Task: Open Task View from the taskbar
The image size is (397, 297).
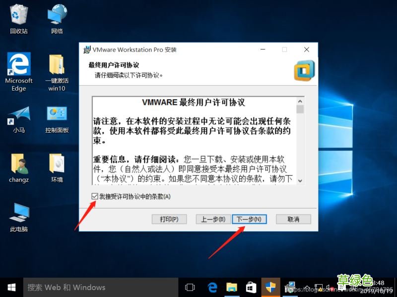Action: click(190, 288)
